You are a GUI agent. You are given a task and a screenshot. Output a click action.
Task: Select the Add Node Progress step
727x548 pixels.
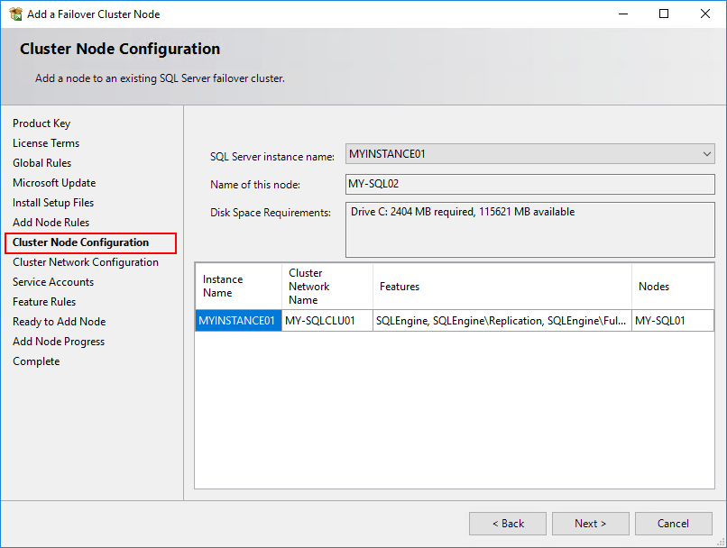click(59, 342)
